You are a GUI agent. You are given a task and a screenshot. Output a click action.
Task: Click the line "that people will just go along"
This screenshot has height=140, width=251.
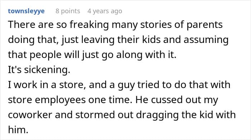(x=92, y=55)
